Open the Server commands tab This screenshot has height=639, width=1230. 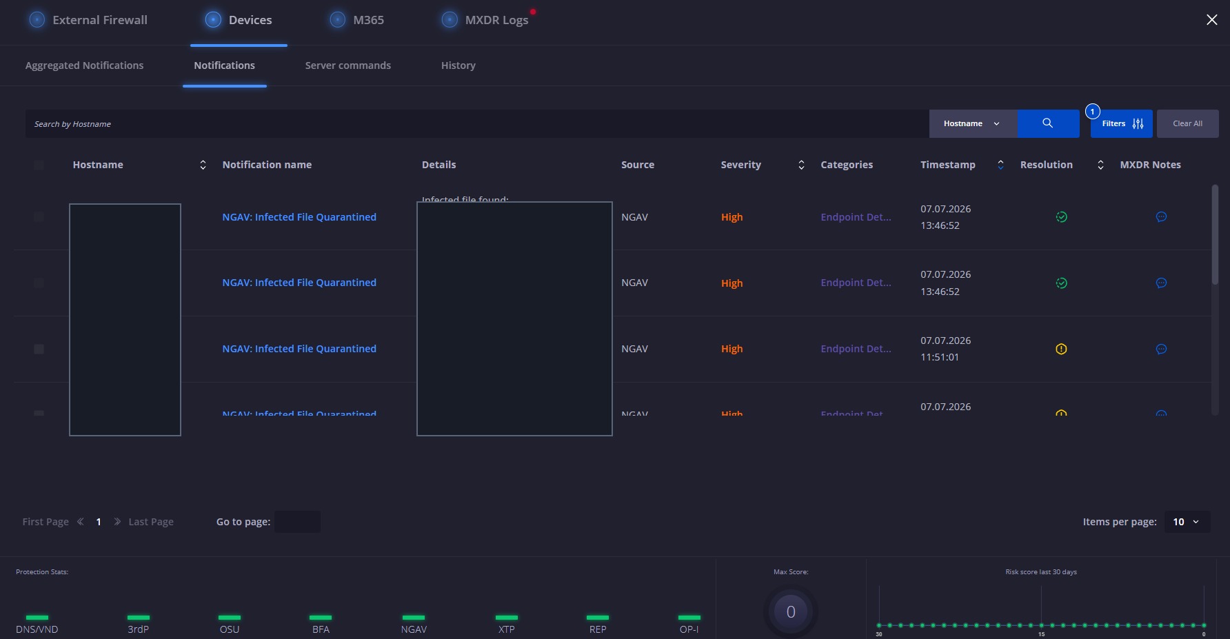click(348, 65)
